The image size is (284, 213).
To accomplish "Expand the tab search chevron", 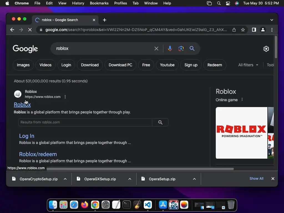I will (272, 20).
